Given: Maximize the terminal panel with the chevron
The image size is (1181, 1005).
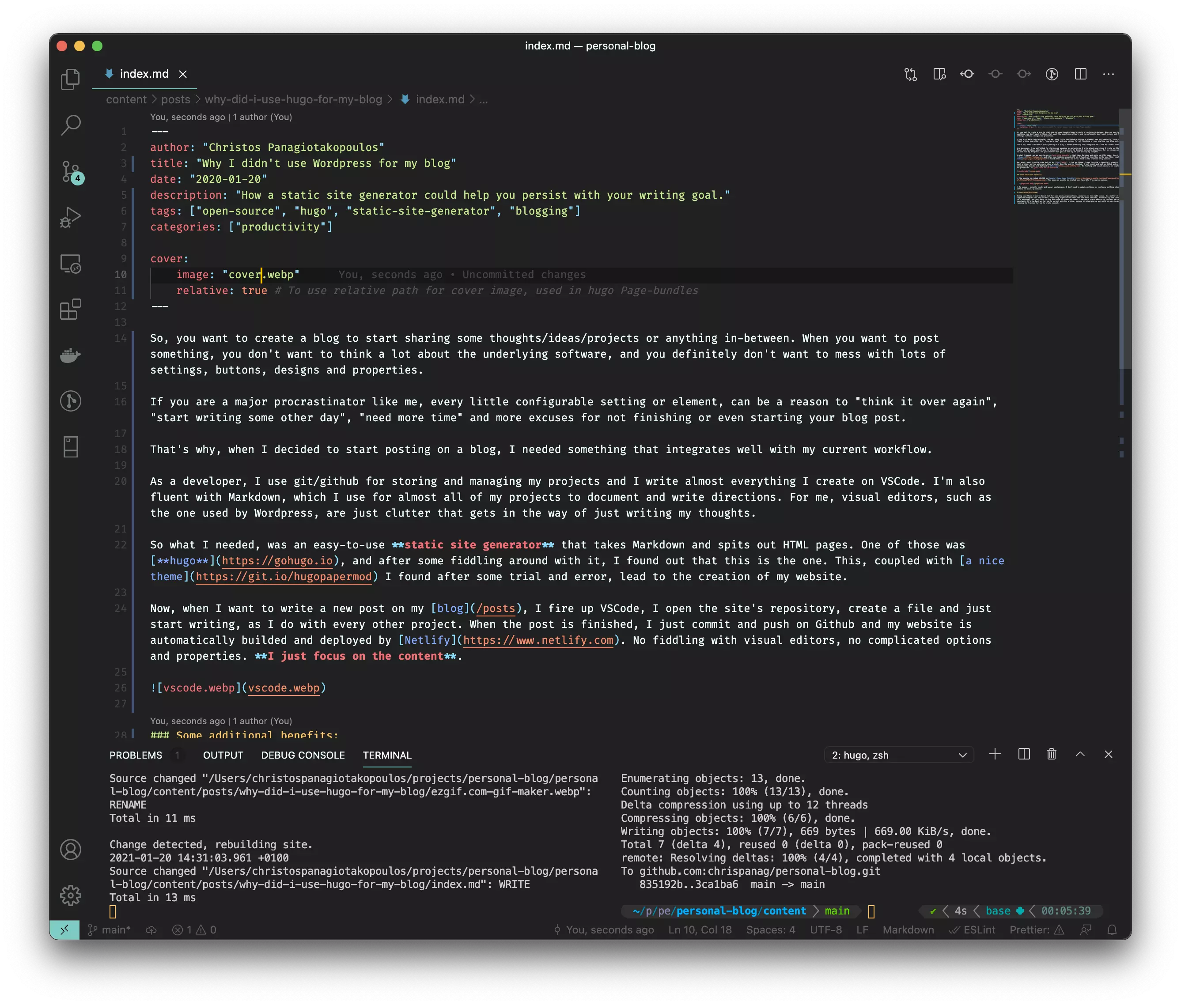Looking at the screenshot, I should tap(1079, 754).
